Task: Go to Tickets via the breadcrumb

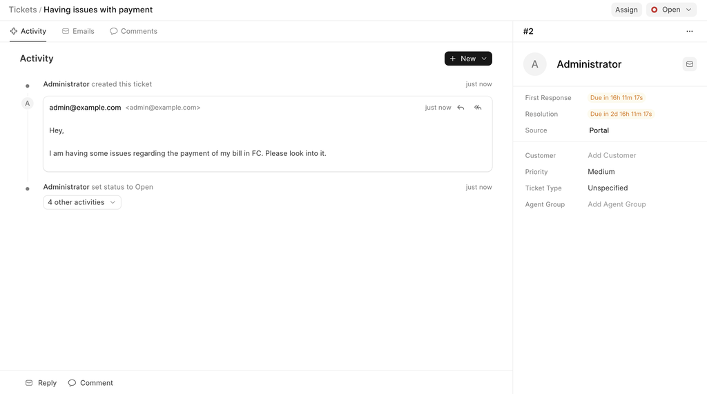Action: (22, 10)
